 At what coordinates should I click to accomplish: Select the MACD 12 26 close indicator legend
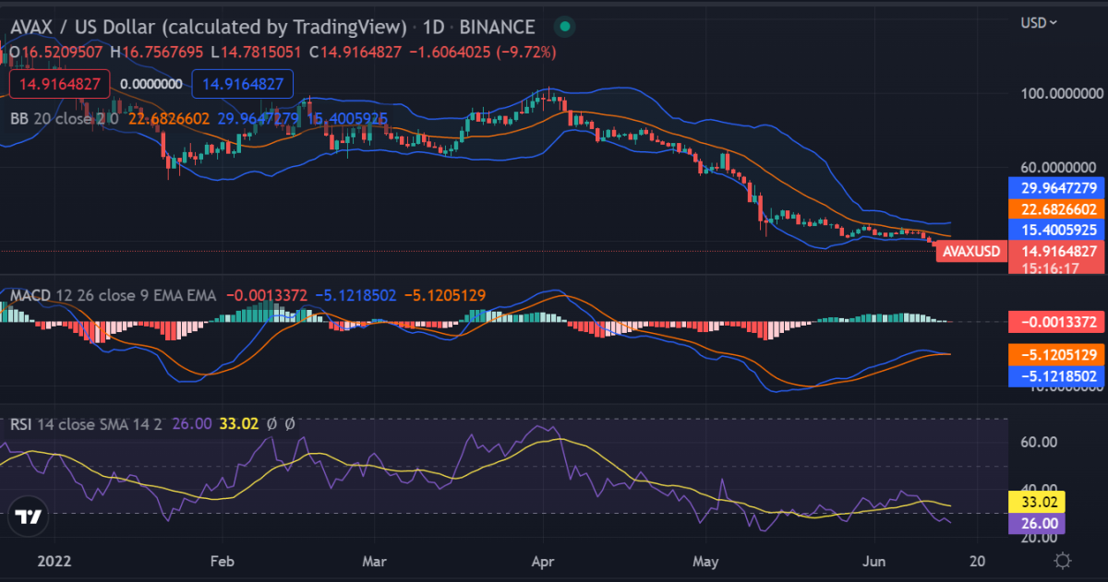click(113, 296)
